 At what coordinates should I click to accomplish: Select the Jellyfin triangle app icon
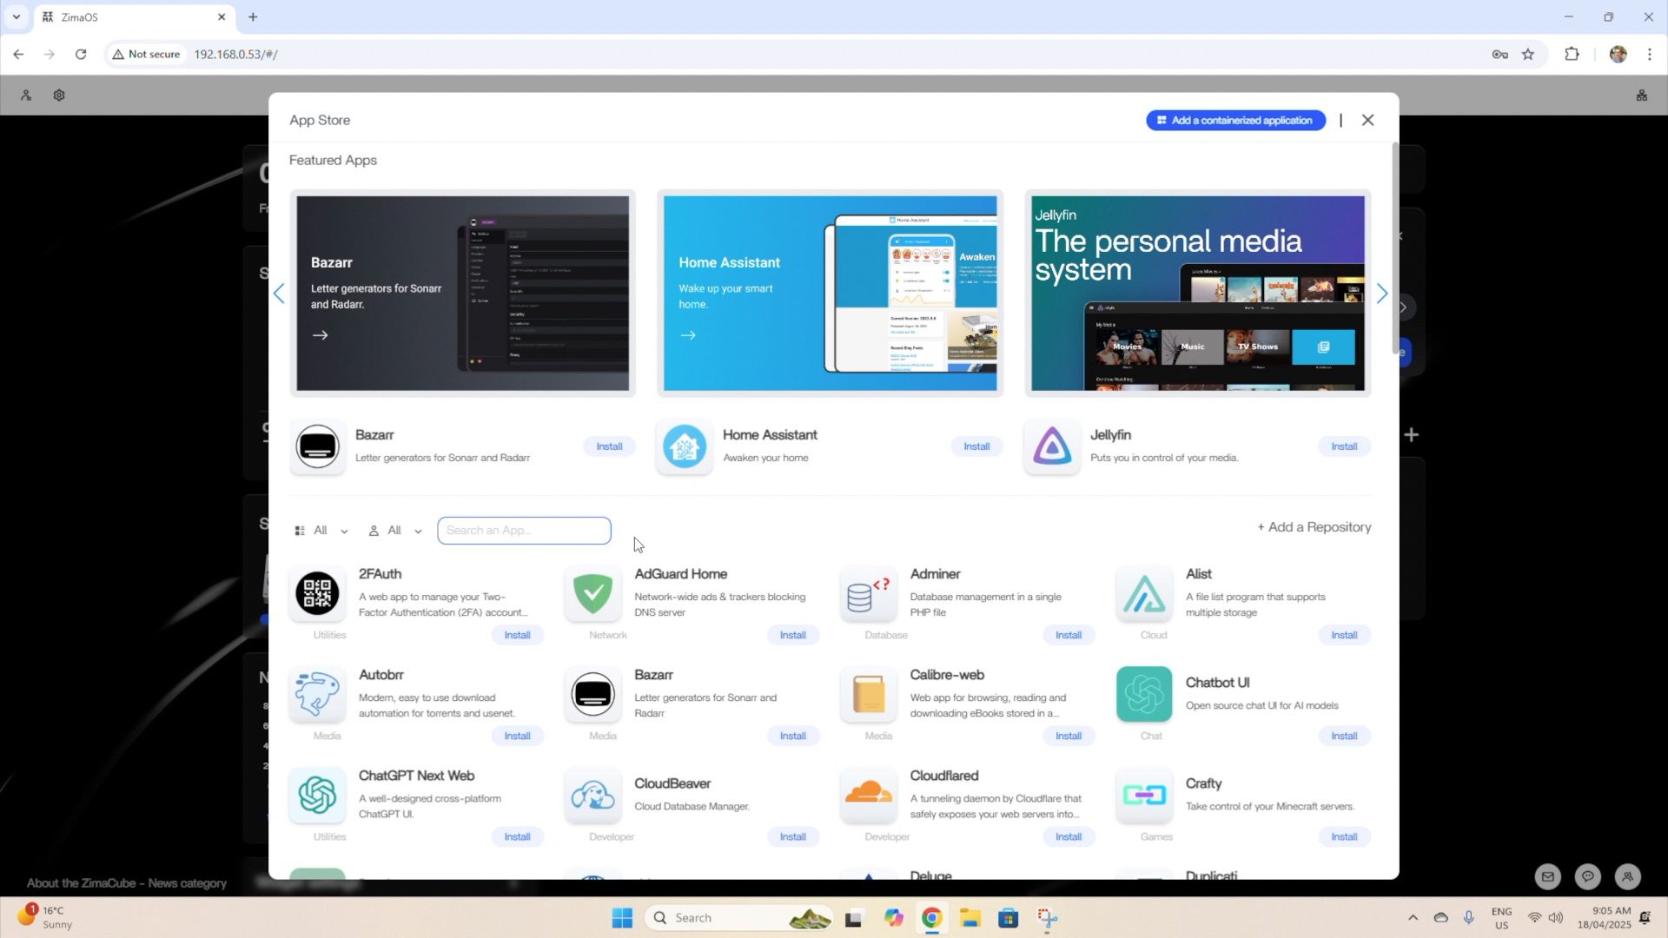point(1051,446)
